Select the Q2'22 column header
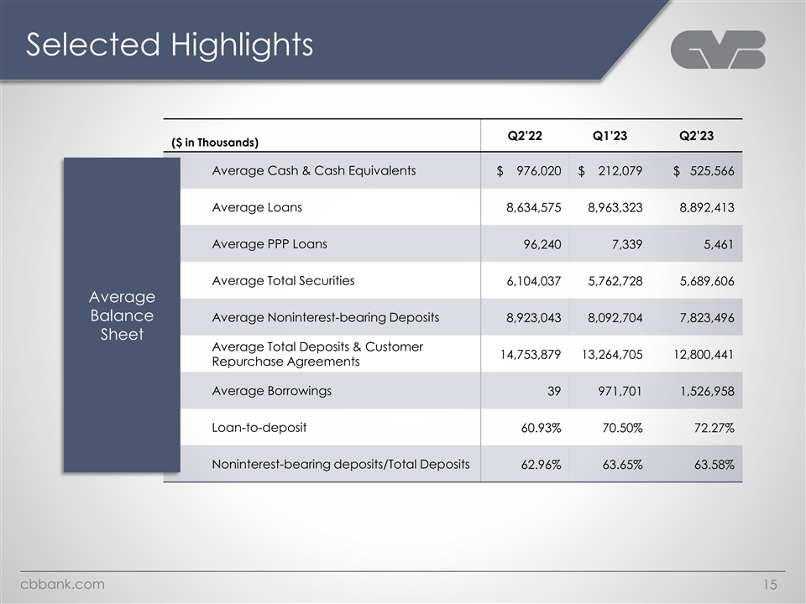Screen dimensions: 806x604 [x=525, y=136]
